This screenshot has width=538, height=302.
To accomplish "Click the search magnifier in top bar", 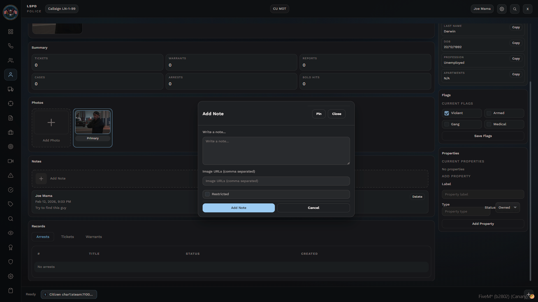I will 515,9.
